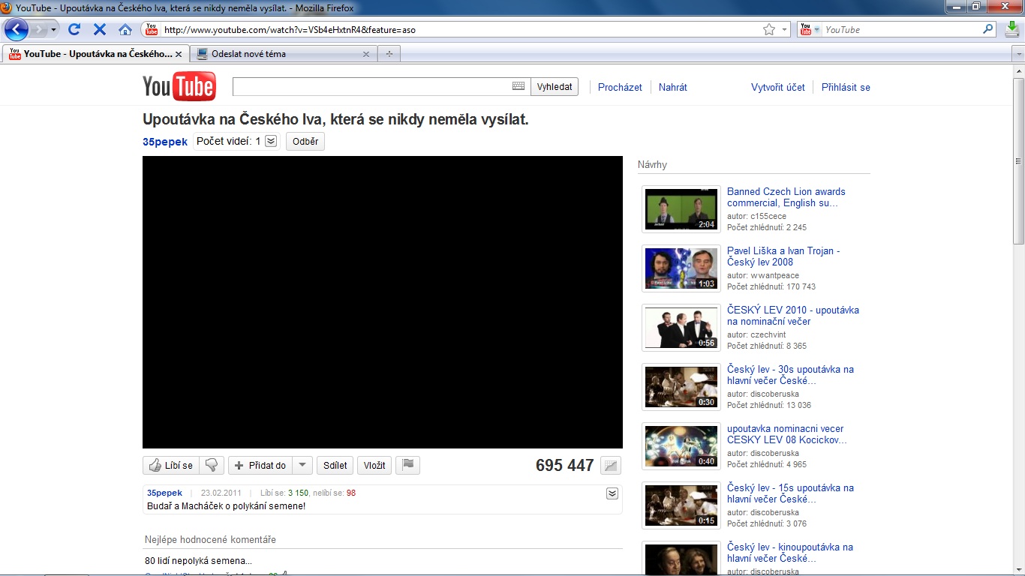Open the Nahrát upload link
Screen dimensions: 1025x576
(x=673, y=87)
